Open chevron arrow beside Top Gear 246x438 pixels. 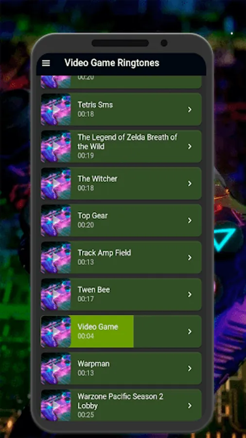click(190, 220)
